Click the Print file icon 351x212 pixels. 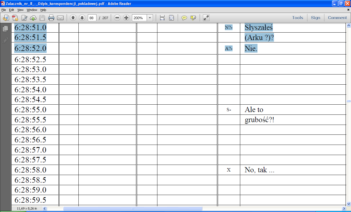pyautogui.click(x=51, y=18)
